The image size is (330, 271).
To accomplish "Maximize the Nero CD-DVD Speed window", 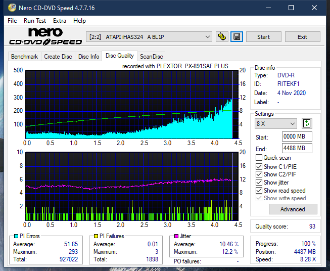I will 291,8.
